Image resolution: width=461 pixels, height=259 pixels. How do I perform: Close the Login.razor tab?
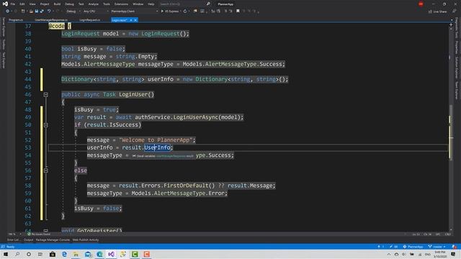tap(135, 20)
